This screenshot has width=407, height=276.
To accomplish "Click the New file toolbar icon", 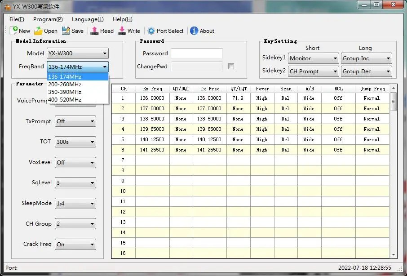I will coord(14,31).
